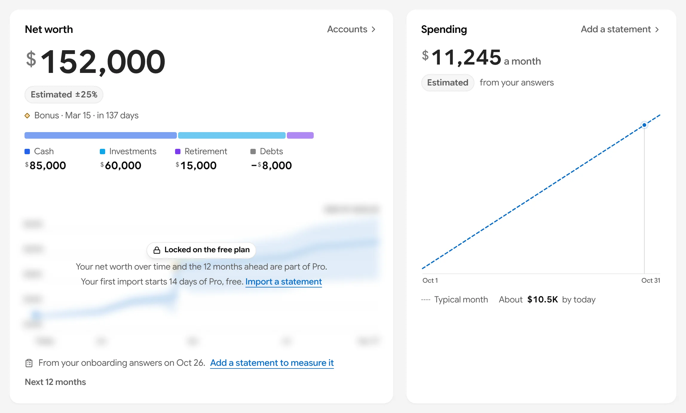
Task: Click the $152,000 net worth total
Action: tap(96, 62)
